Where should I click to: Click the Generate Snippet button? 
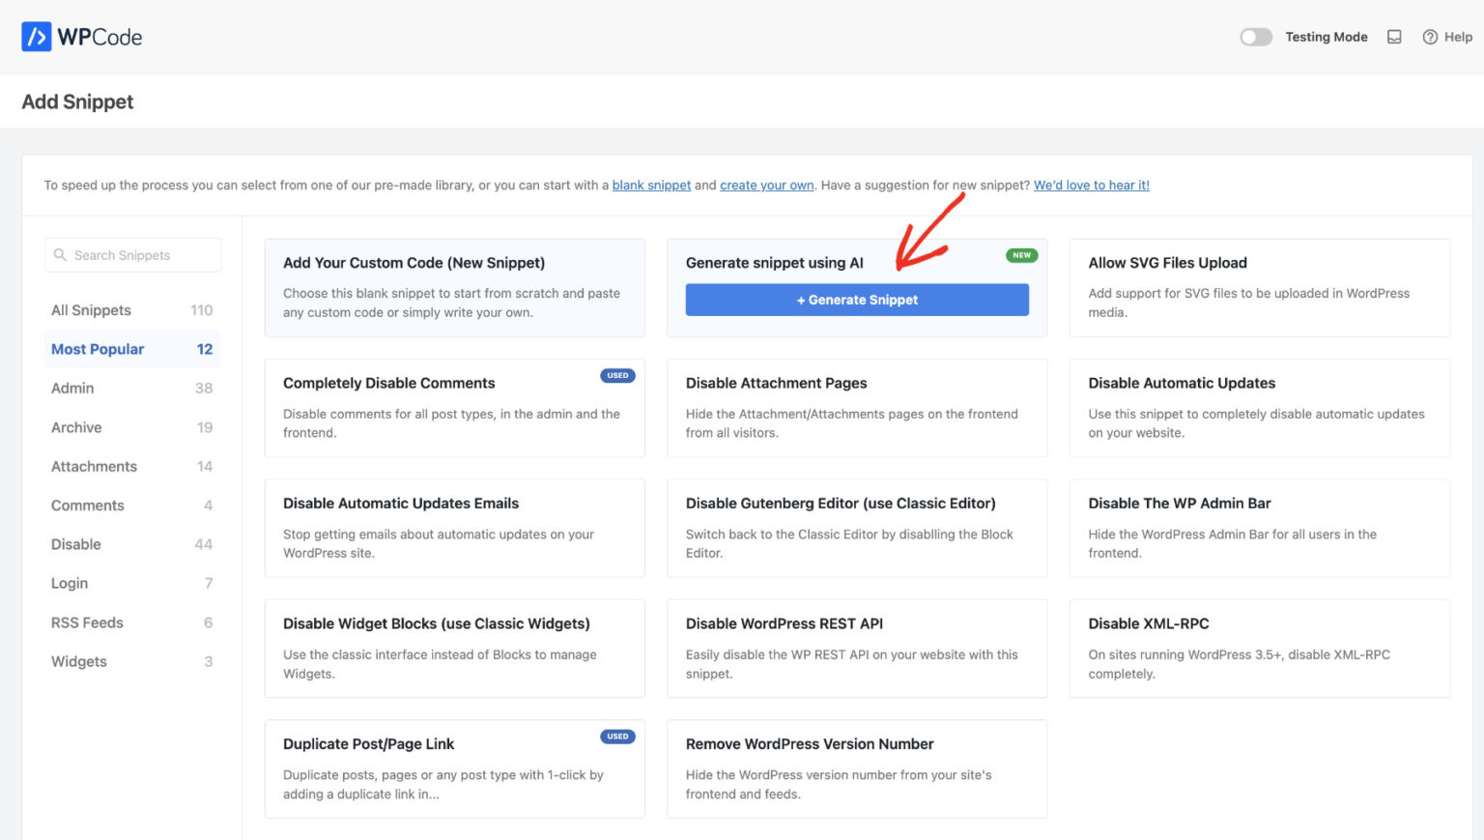tap(857, 300)
